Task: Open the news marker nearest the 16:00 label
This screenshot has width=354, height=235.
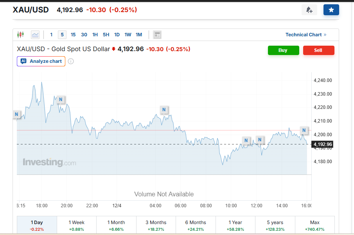Action: (x=304, y=130)
